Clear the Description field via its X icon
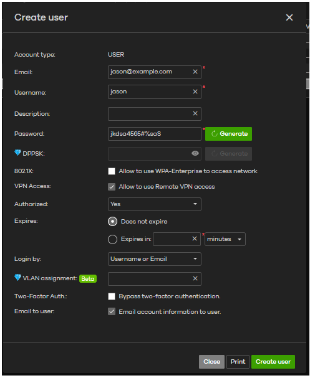 [195, 113]
